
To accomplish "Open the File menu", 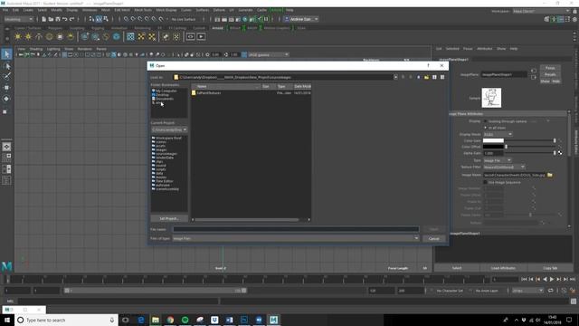I will 5,10.
